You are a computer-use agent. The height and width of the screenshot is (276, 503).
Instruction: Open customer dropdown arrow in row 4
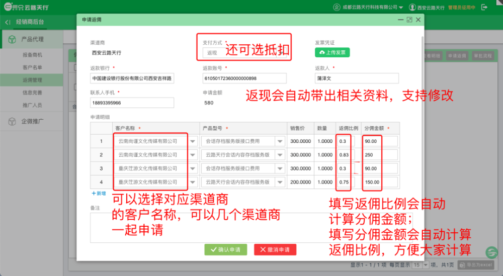(x=193, y=182)
